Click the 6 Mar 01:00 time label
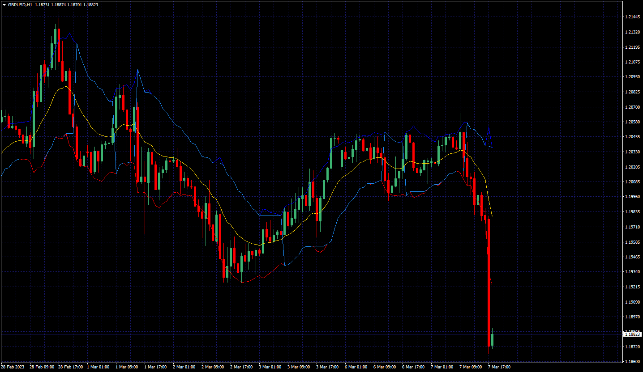Viewport: 643px width, 372px height. 356,367
